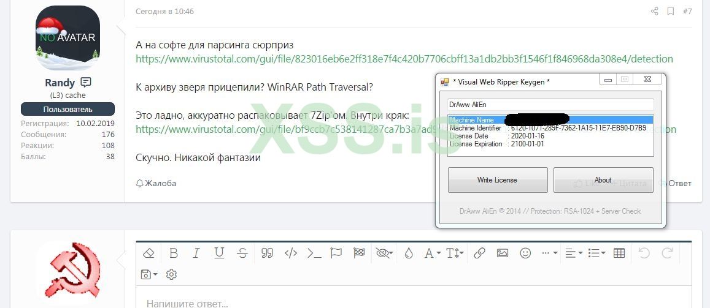710x308 pixels.
Task: Open the first VirusTotal link
Action: 404,59
